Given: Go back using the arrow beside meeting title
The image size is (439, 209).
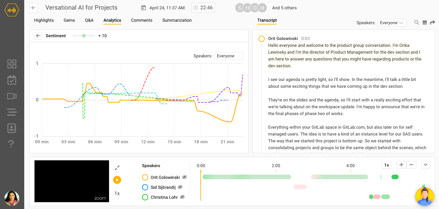Looking at the screenshot, I should point(34,8).
